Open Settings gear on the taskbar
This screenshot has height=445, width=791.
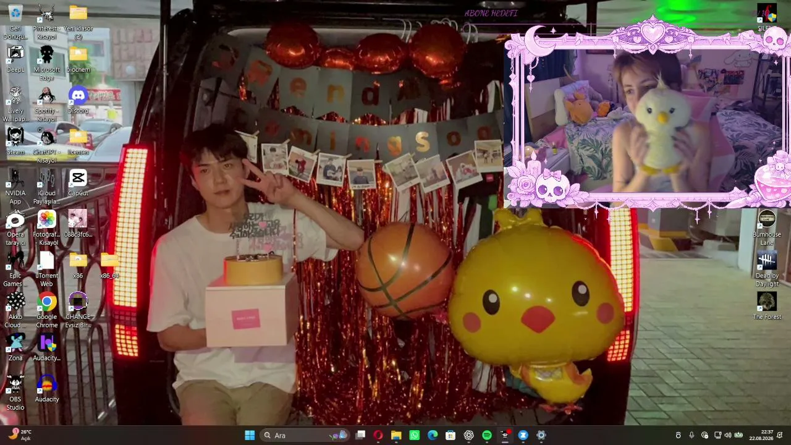pos(541,435)
